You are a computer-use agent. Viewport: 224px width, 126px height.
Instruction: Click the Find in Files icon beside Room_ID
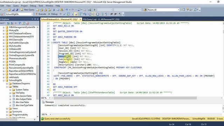(x=145, y=10)
